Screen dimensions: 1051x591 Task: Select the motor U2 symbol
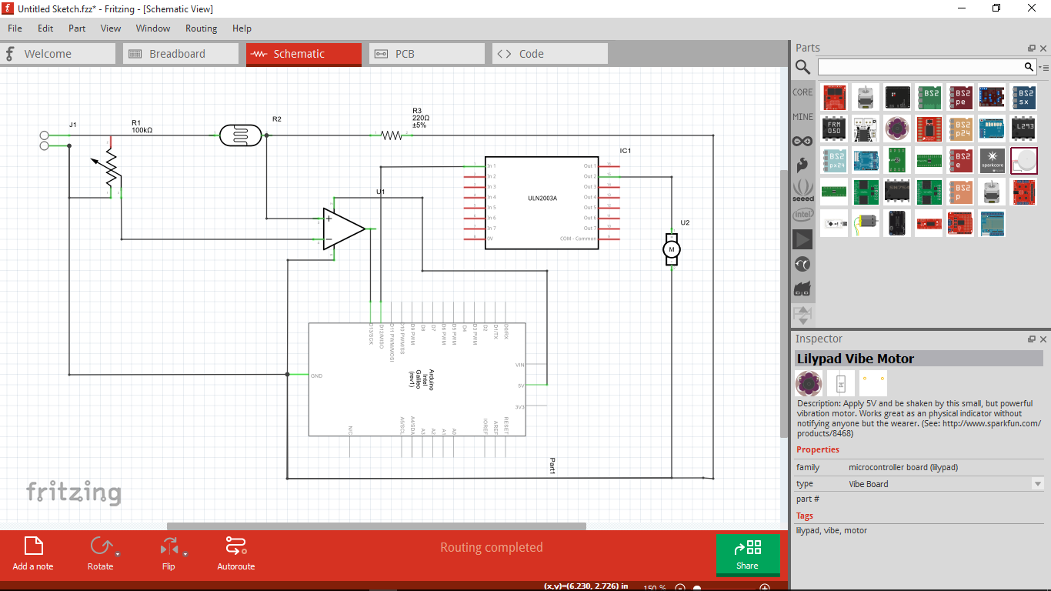pos(672,249)
